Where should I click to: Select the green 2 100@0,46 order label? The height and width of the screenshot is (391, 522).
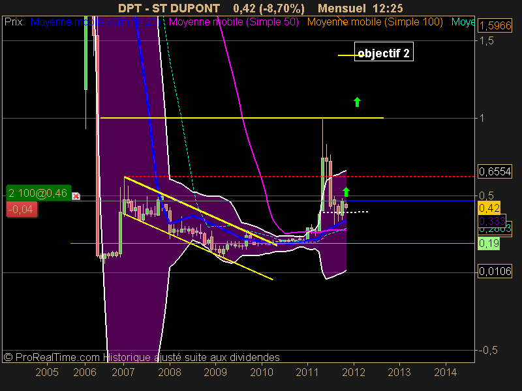click(38, 193)
